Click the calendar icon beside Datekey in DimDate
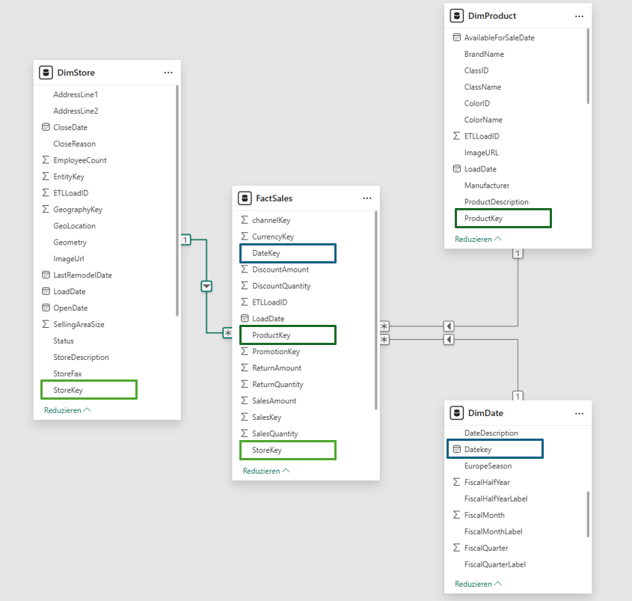 click(x=456, y=449)
